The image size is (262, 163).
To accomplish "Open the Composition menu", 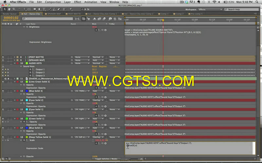I will (53, 2).
